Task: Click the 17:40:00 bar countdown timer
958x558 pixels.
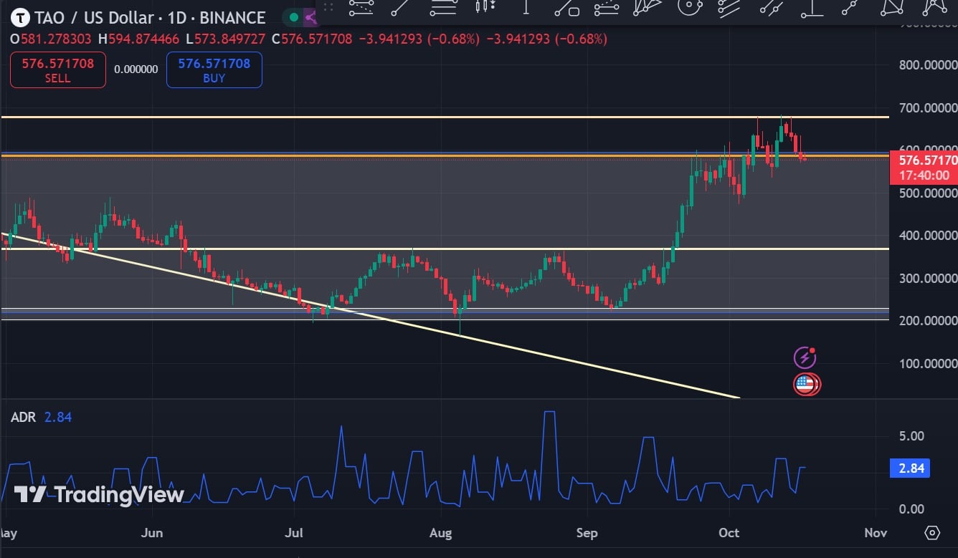Action: coord(924,175)
